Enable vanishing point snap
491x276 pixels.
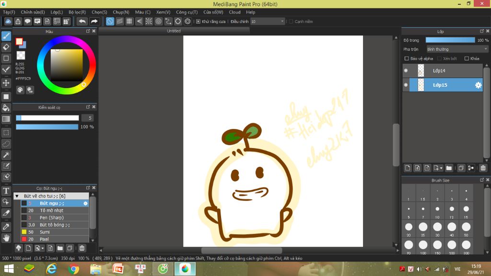click(139, 21)
